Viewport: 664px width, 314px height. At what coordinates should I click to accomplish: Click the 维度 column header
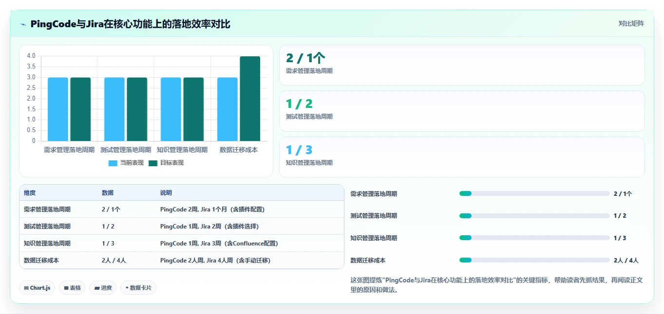tap(30, 193)
